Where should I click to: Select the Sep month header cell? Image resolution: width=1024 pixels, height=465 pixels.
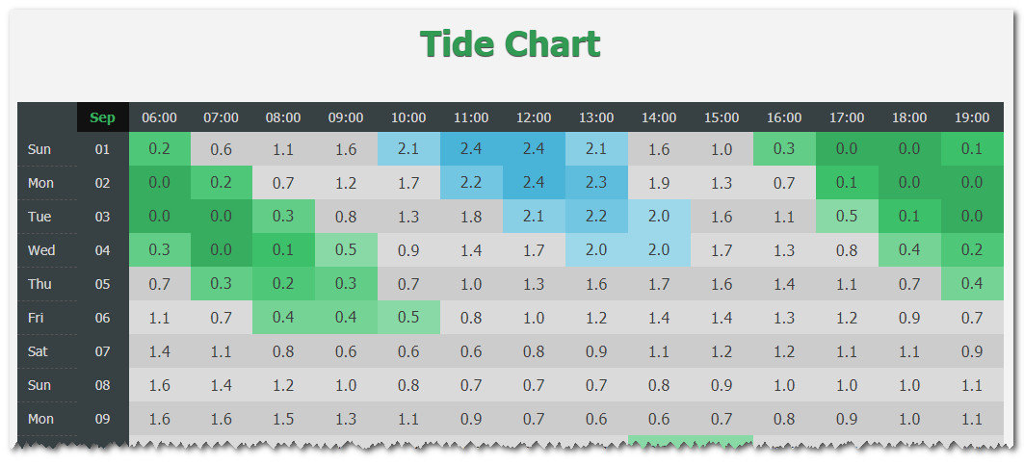point(102,117)
